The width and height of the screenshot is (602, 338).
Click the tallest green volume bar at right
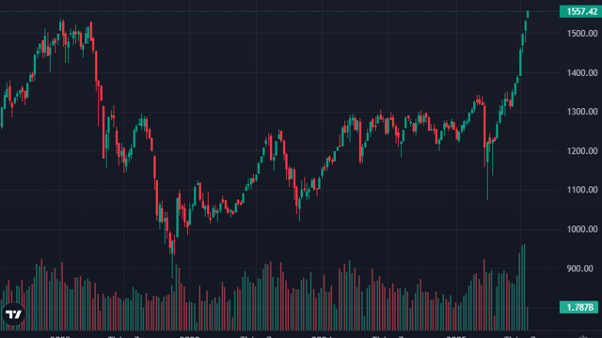[525, 287]
